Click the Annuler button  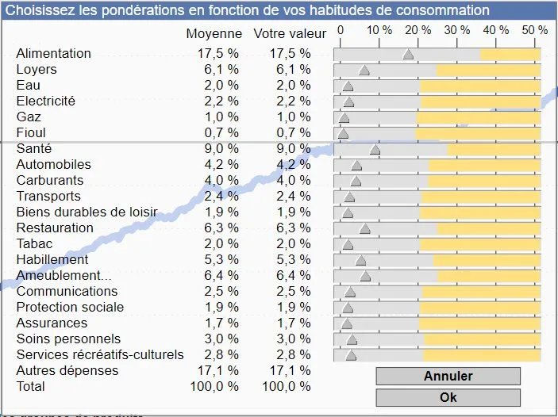[448, 377]
